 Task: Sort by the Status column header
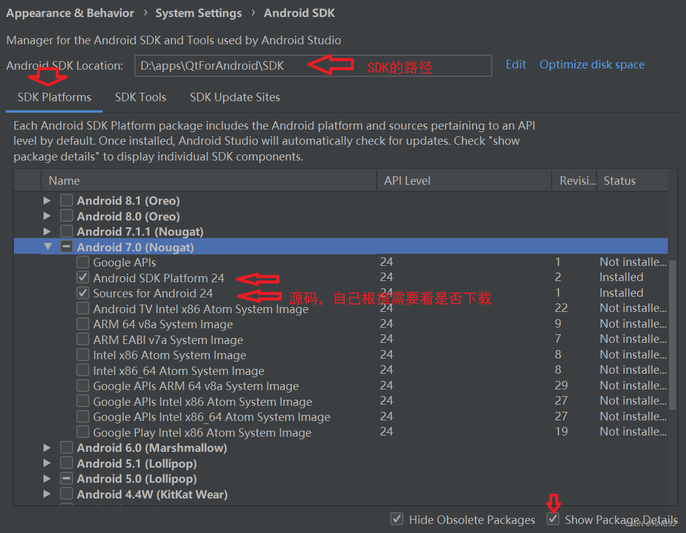tap(632, 180)
